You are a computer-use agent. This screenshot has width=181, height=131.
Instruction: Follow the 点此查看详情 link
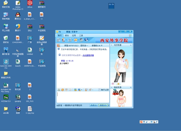tap(88, 55)
